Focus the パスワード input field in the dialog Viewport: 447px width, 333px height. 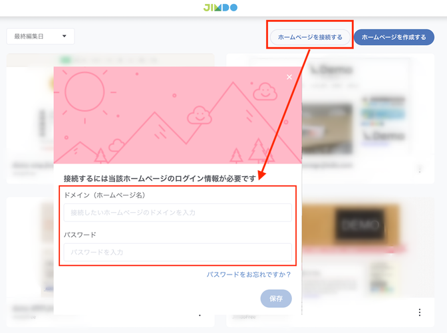coord(178,252)
